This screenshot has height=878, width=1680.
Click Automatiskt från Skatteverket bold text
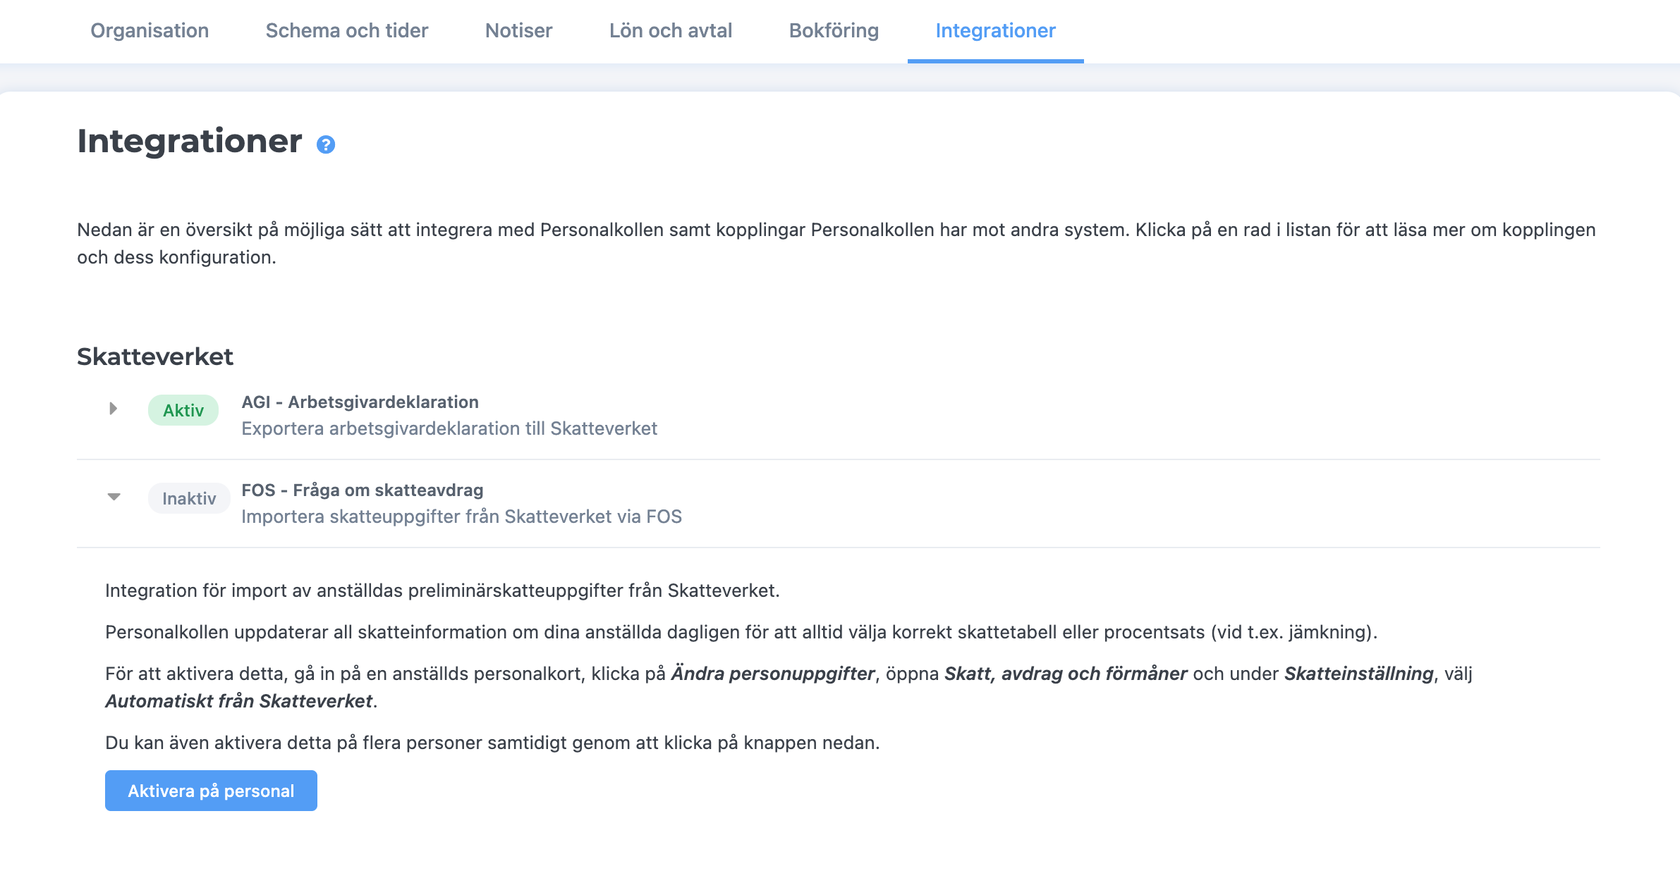(238, 701)
